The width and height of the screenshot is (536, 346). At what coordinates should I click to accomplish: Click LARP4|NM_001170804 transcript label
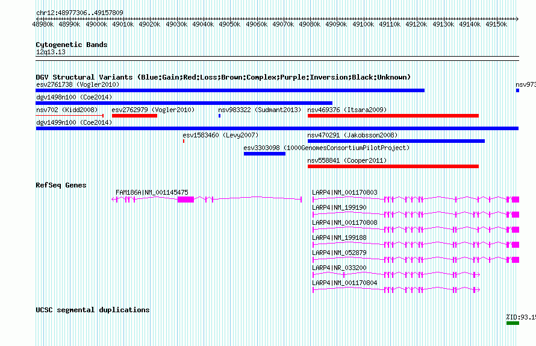point(344,283)
